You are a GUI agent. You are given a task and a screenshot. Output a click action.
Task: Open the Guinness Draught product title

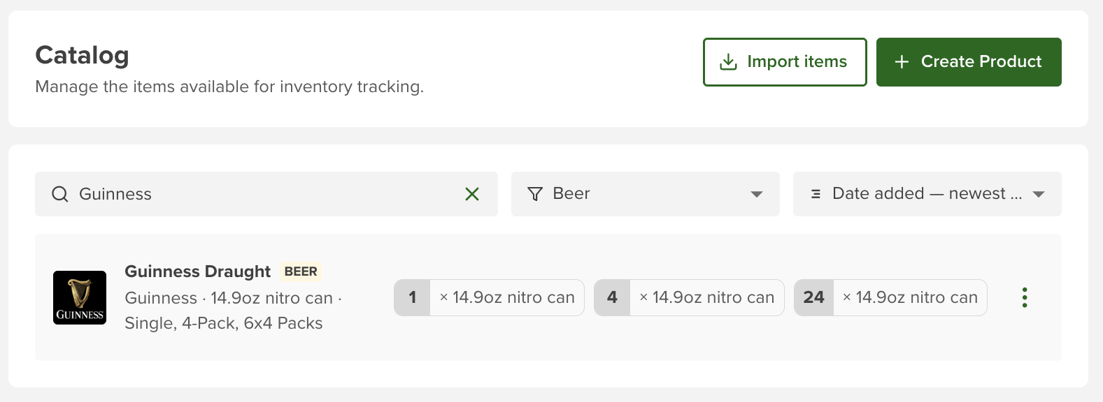(197, 271)
